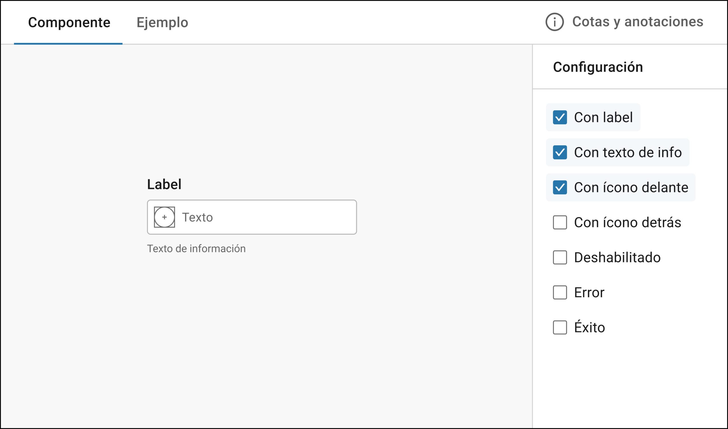
Task: Click the Texto de información helper text
Action: coord(197,248)
